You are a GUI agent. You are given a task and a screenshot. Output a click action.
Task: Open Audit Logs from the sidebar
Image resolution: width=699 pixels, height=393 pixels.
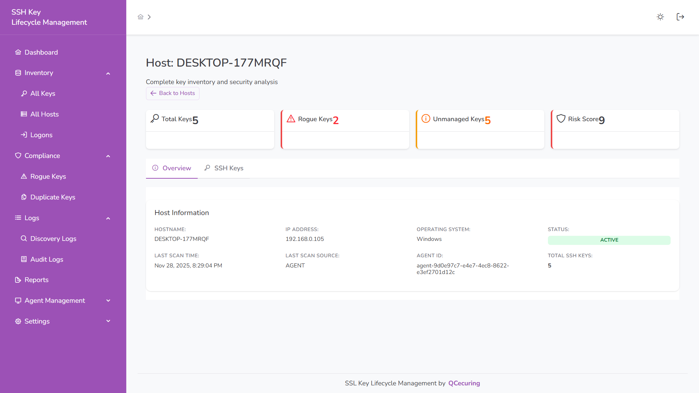tap(47, 259)
